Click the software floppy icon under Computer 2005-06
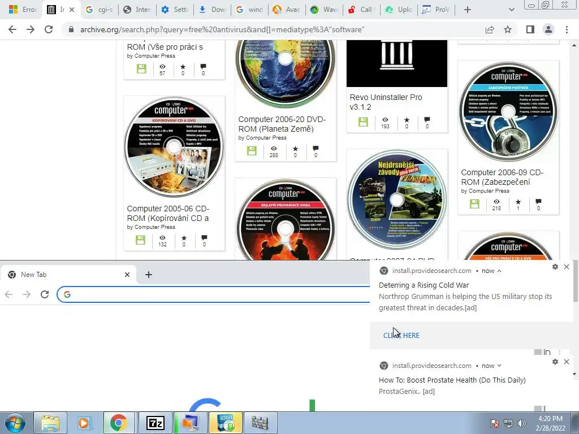The image size is (579, 434). click(140, 240)
